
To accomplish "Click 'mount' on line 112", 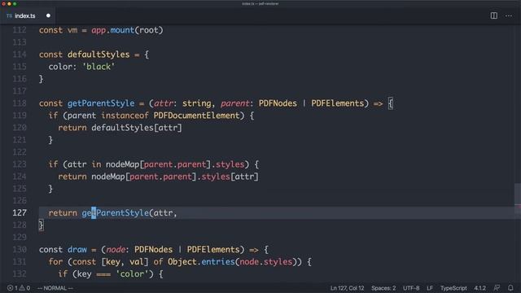I will (122, 30).
